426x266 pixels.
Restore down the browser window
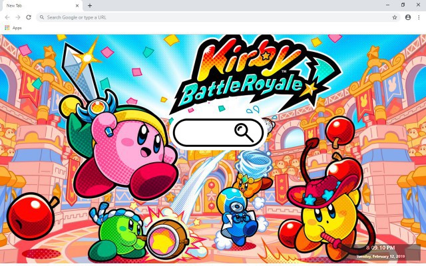(x=403, y=5)
